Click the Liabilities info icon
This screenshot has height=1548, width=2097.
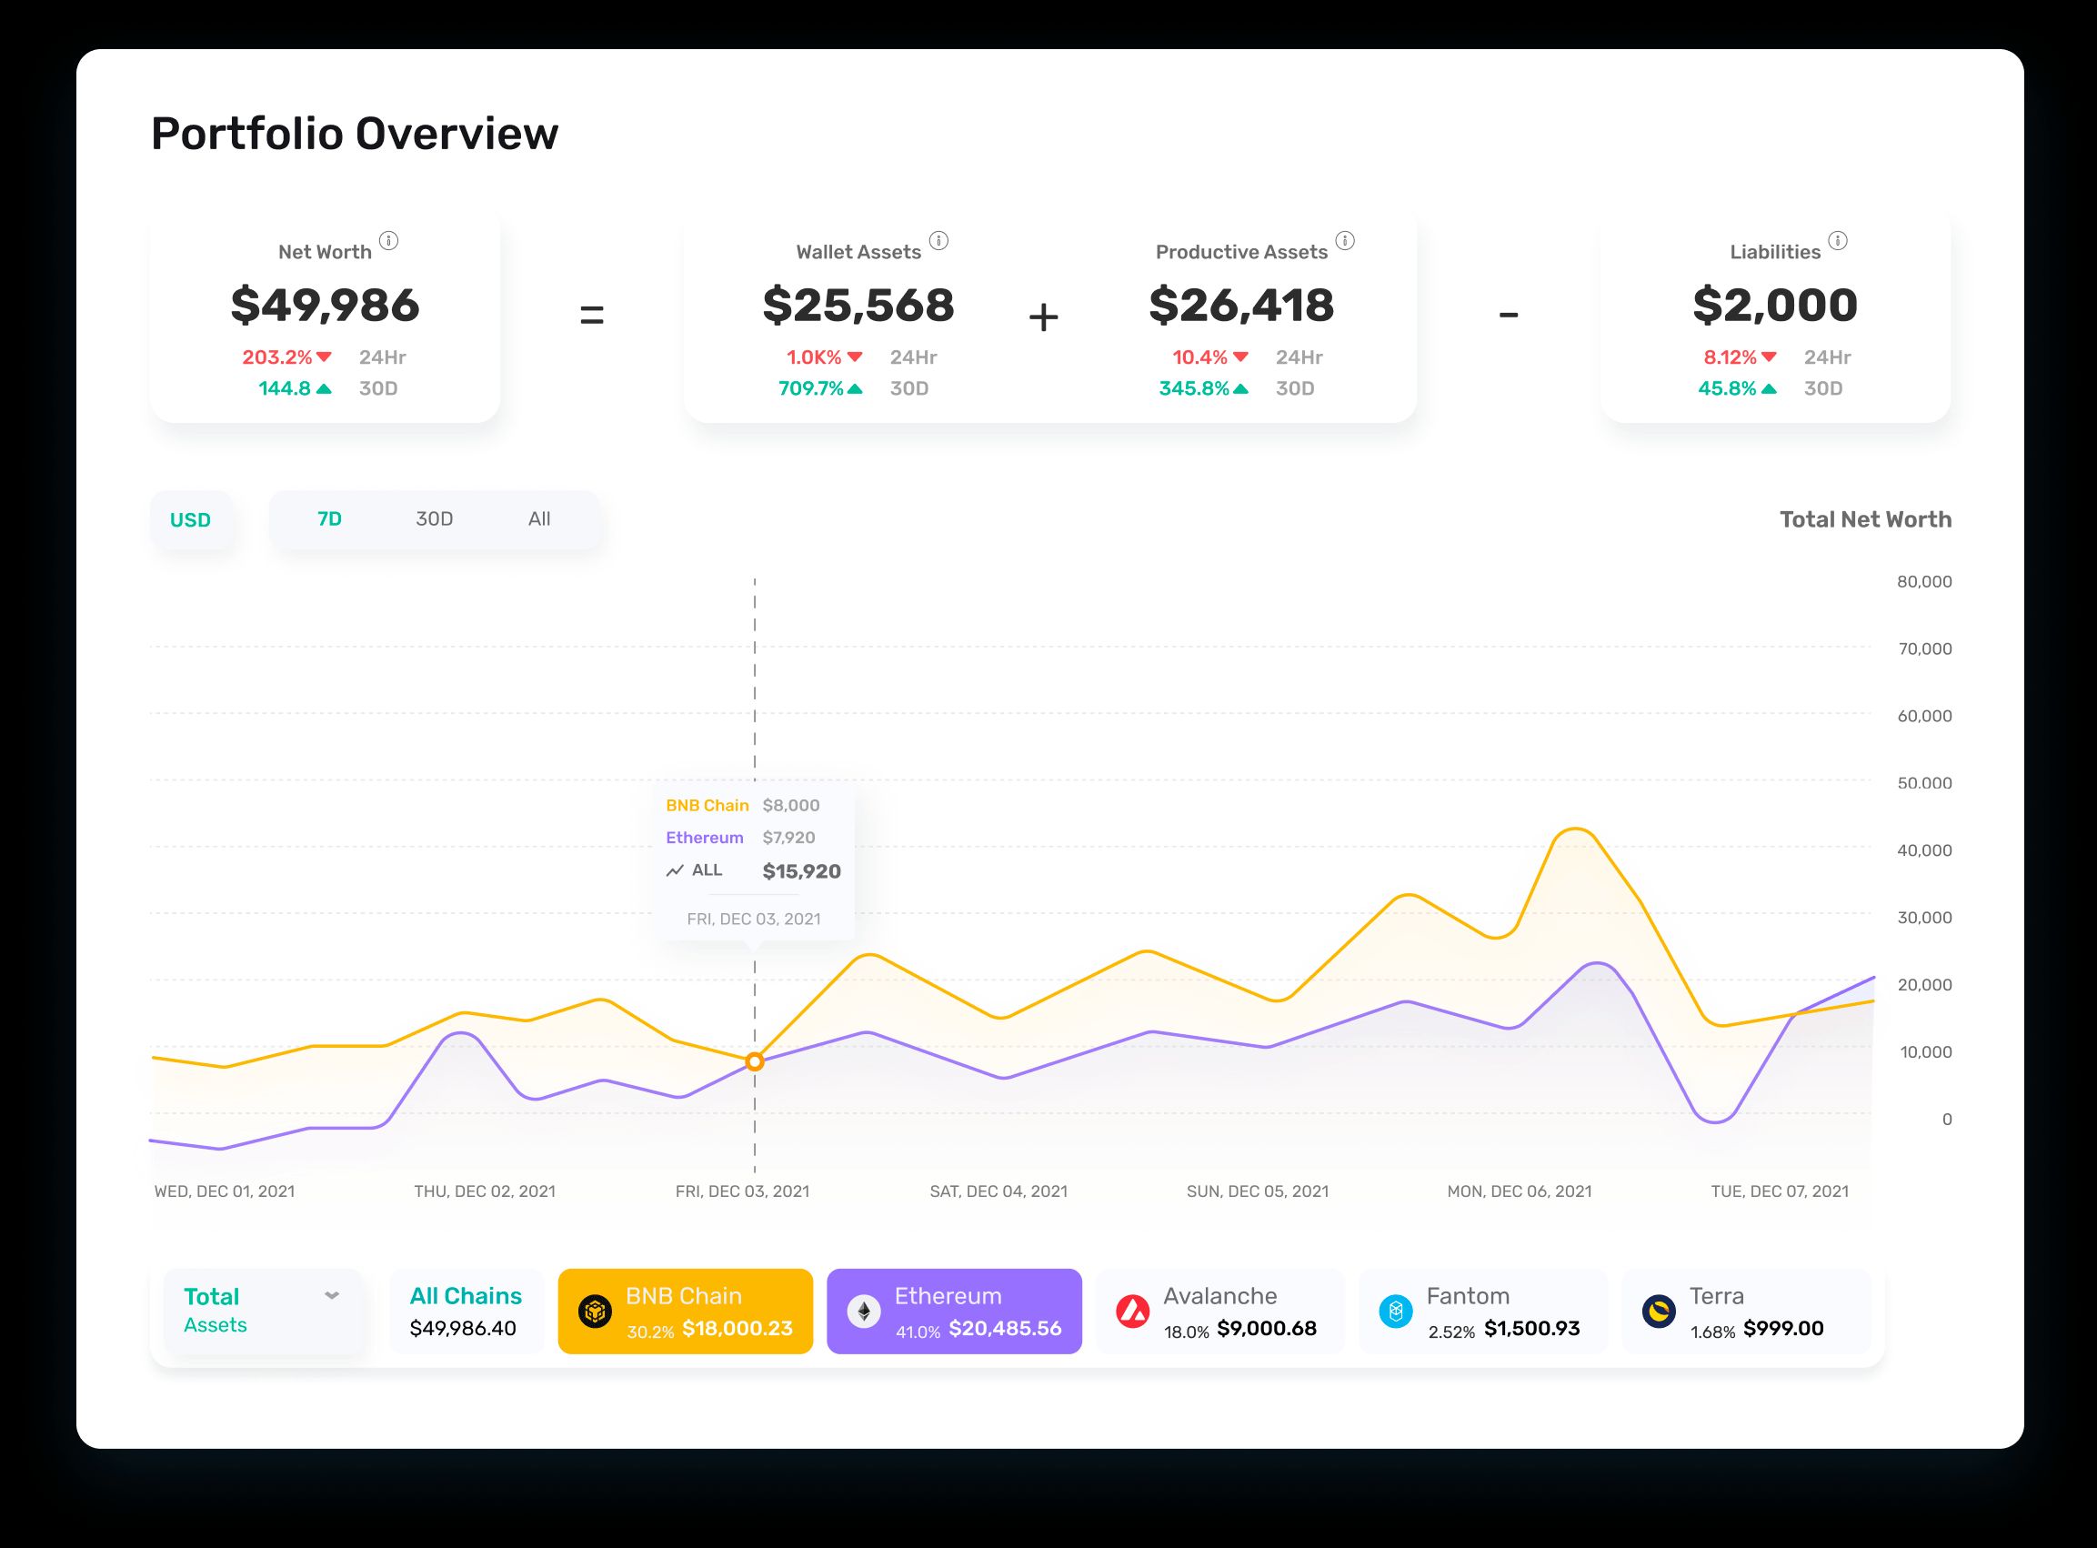click(x=1838, y=241)
